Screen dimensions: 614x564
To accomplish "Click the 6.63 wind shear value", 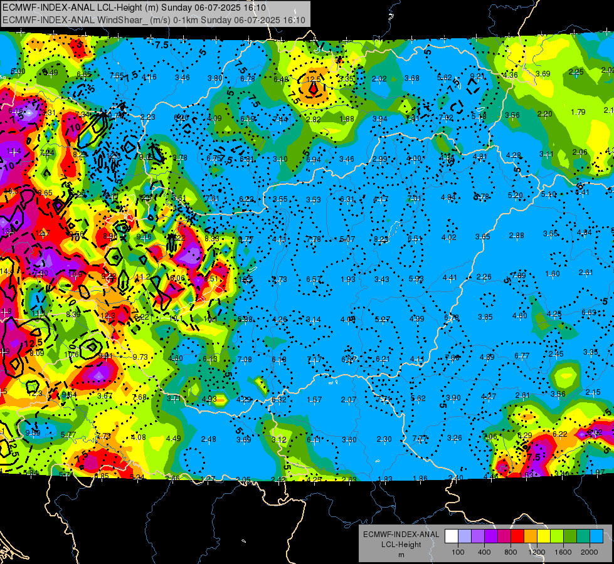I will click(x=588, y=312).
